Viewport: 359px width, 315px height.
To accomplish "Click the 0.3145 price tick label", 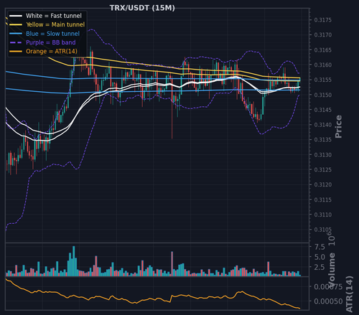I will click(x=323, y=110).
